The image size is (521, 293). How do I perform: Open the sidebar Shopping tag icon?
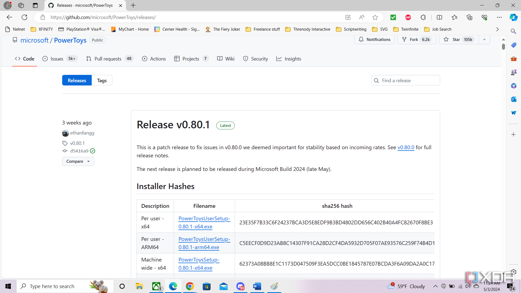point(513,45)
